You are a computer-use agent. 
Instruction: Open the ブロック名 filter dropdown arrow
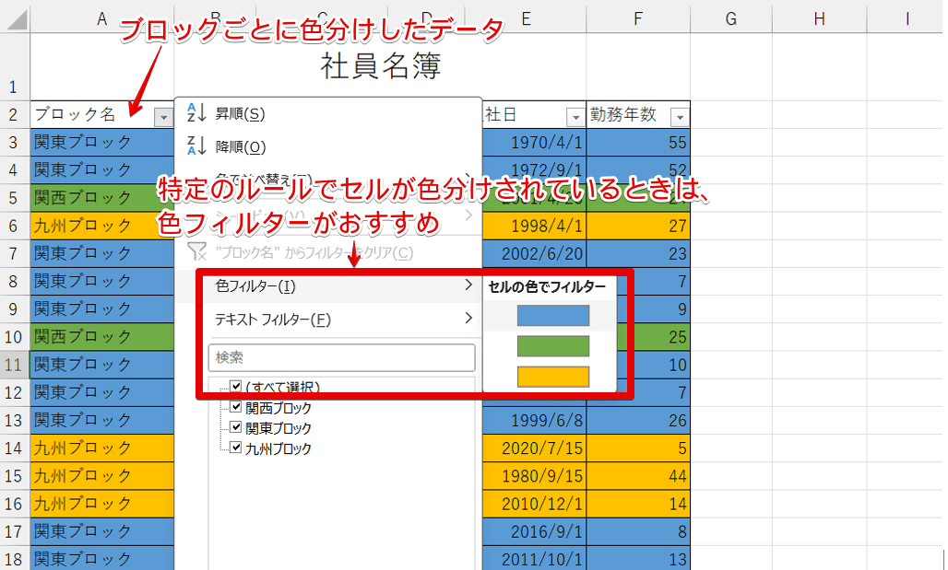click(163, 116)
